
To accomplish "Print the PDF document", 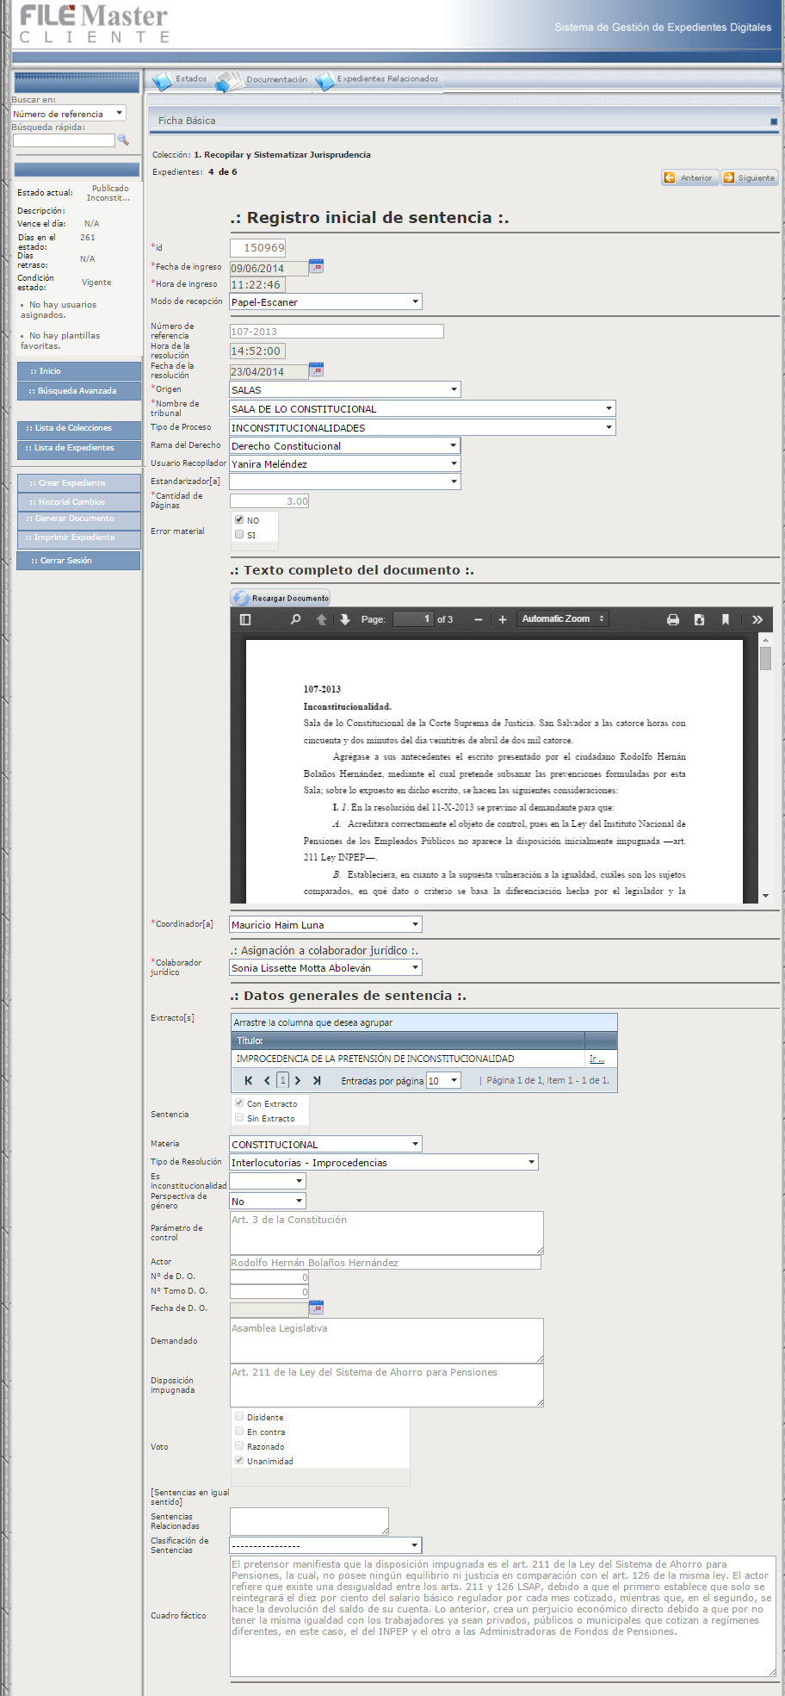I will pyautogui.click(x=673, y=619).
